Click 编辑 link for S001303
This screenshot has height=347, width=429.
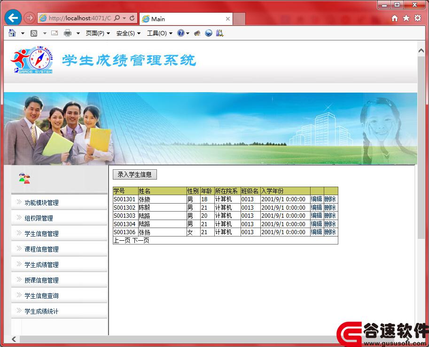317,215
